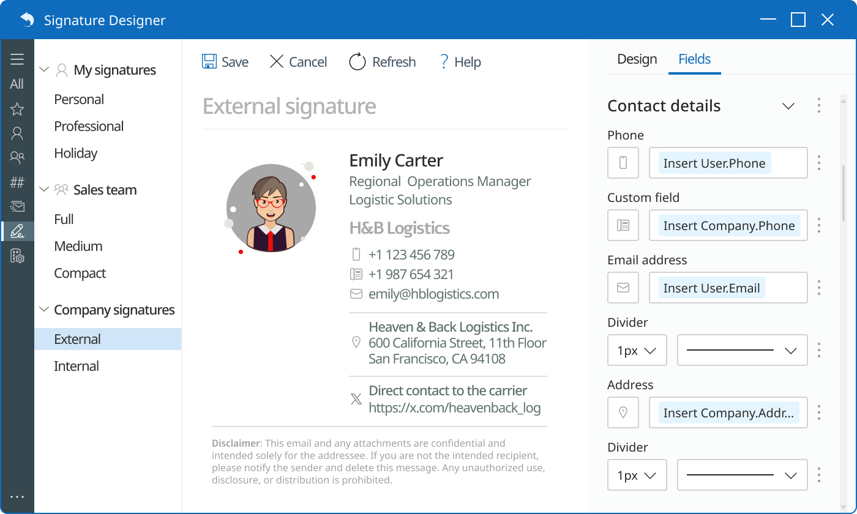The image size is (857, 514).
Task: Open the groups icon in the left rail
Action: 17,158
